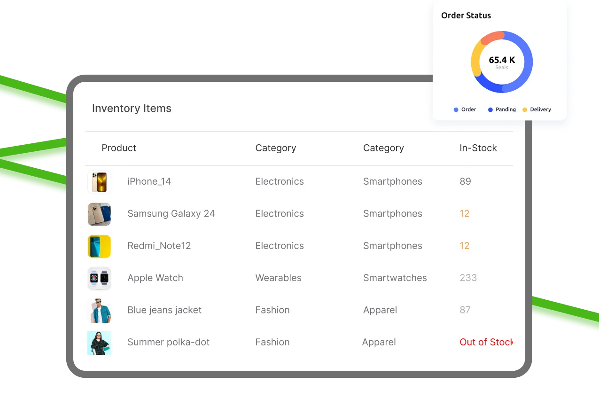Select the Samsung Galaxy 24 product name

point(171,214)
